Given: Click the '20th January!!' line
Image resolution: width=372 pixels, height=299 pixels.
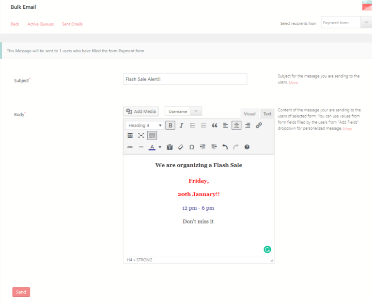Looking at the screenshot, I should (x=199, y=194).
